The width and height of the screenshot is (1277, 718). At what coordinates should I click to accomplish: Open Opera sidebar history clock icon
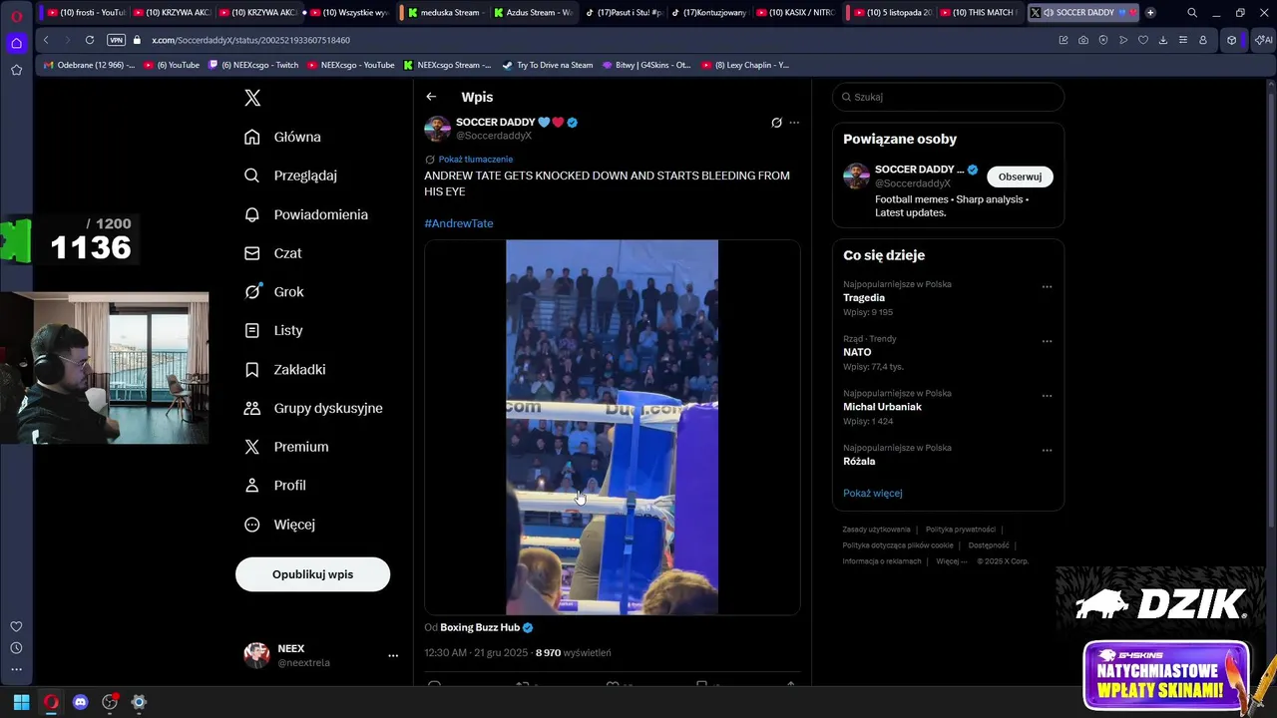tap(16, 648)
